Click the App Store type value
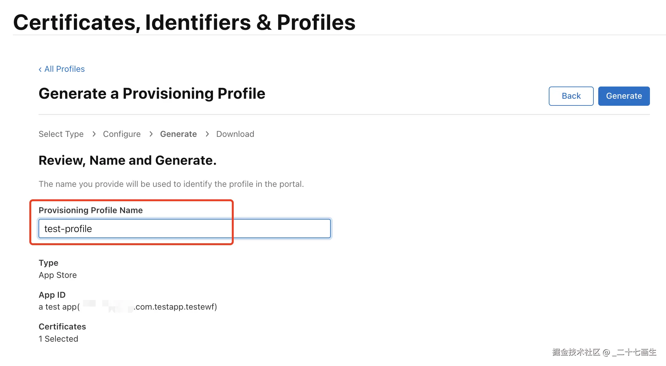666x366 pixels. [x=58, y=275]
